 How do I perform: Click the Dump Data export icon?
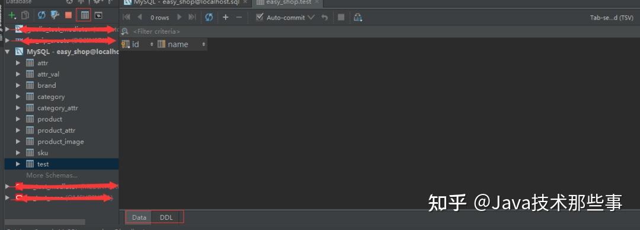coord(358,17)
